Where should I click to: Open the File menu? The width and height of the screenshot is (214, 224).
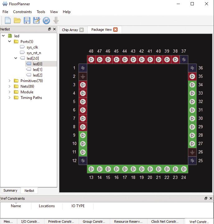coord(5,12)
